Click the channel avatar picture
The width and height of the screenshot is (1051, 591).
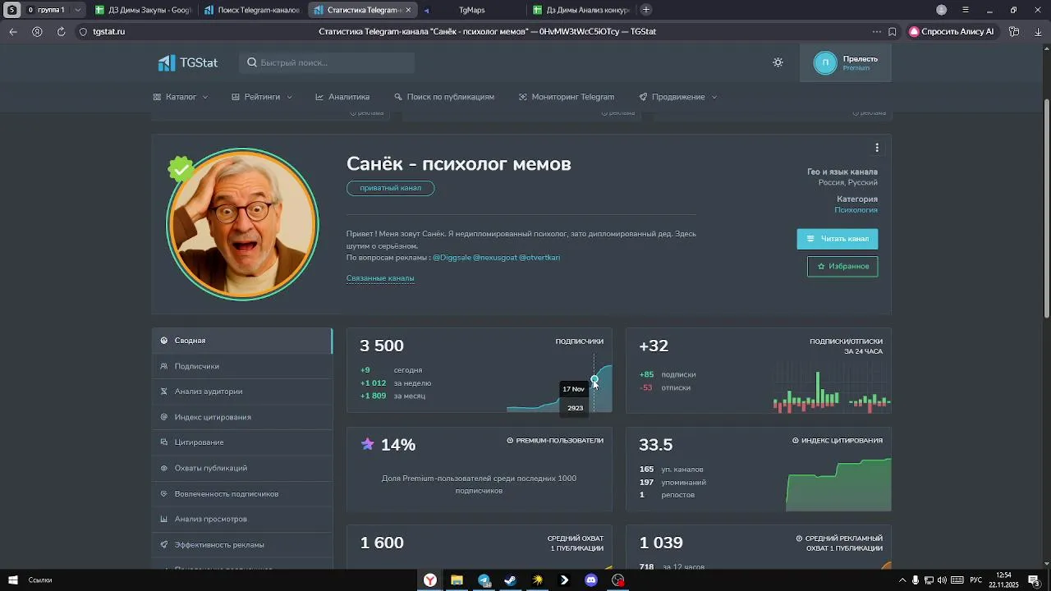[242, 224]
